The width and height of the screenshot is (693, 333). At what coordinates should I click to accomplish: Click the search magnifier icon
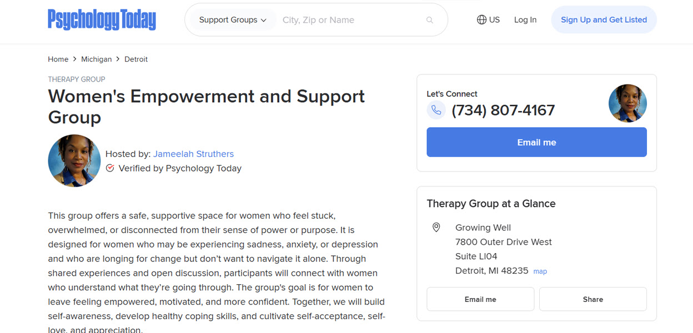click(429, 19)
